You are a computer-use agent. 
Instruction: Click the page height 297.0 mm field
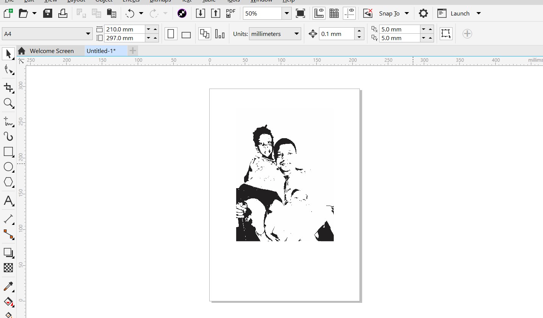124,38
